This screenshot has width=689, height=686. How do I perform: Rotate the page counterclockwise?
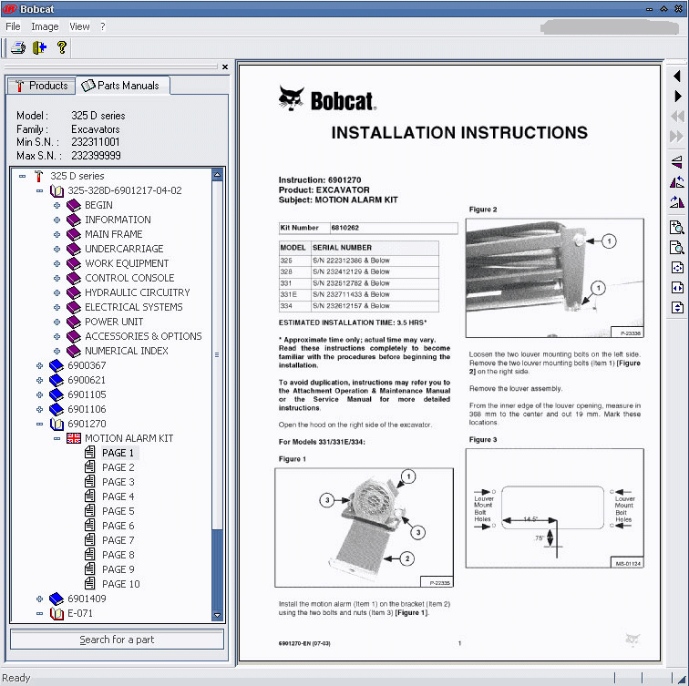tap(677, 181)
